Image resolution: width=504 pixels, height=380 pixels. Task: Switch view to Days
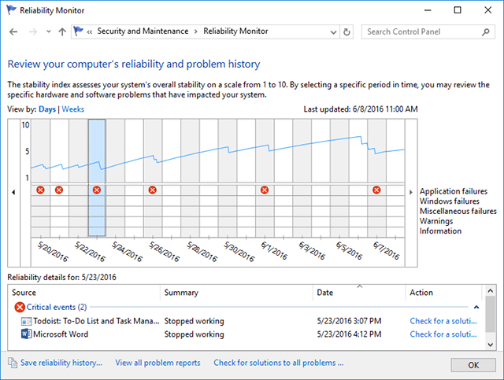(47, 109)
